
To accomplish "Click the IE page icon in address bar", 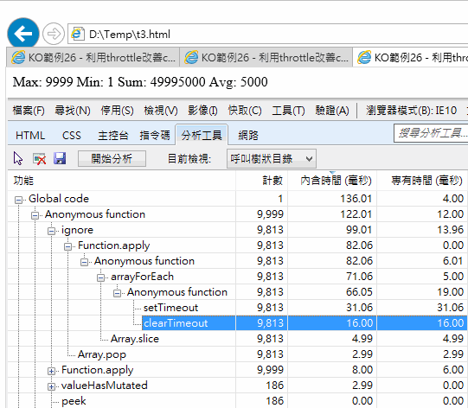I will 77,34.
